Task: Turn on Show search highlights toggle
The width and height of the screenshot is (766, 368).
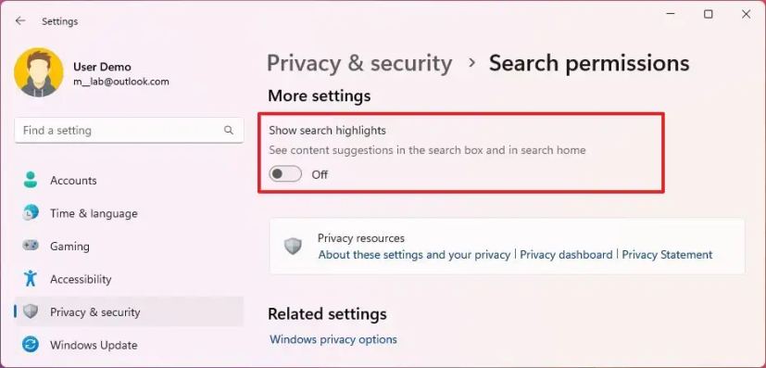Action: [x=285, y=174]
